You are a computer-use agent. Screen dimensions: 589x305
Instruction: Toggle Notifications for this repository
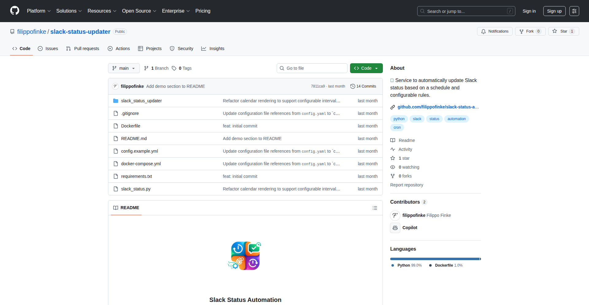[495, 31]
